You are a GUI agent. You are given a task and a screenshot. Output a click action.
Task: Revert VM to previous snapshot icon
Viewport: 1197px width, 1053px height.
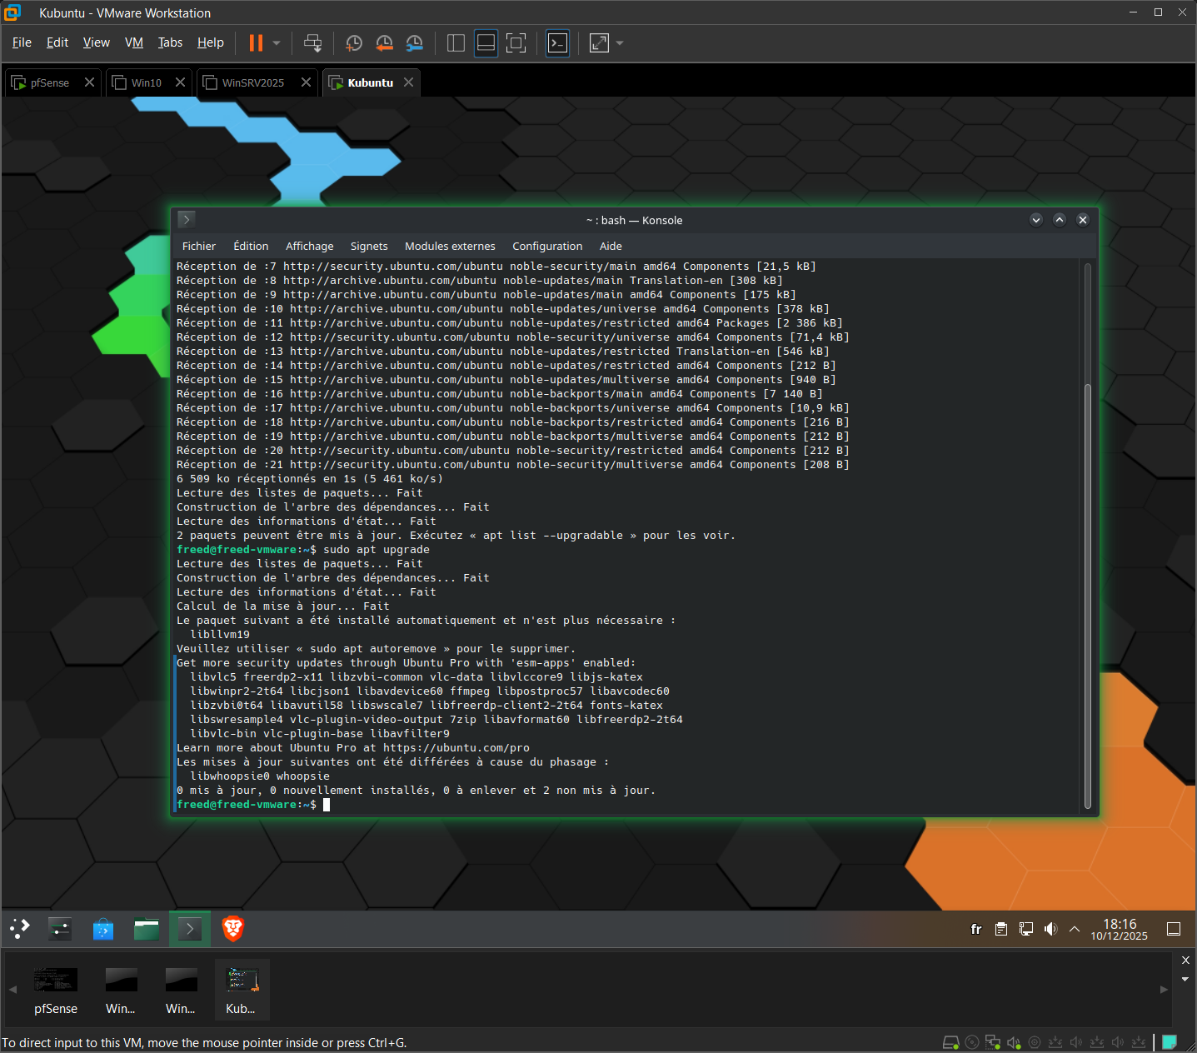click(x=384, y=43)
